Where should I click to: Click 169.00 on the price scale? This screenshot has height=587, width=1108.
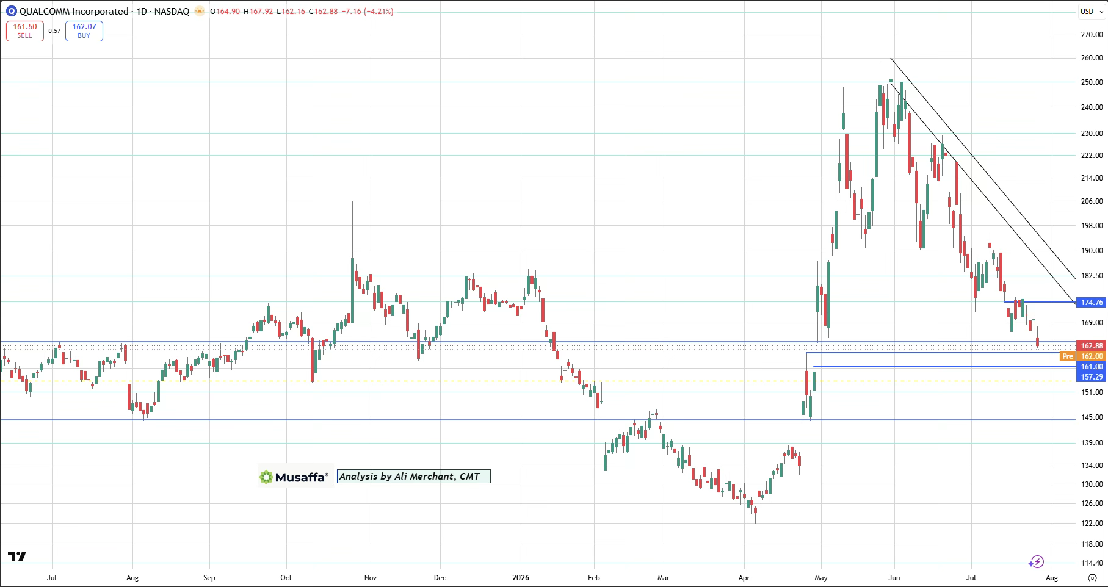coord(1092,323)
